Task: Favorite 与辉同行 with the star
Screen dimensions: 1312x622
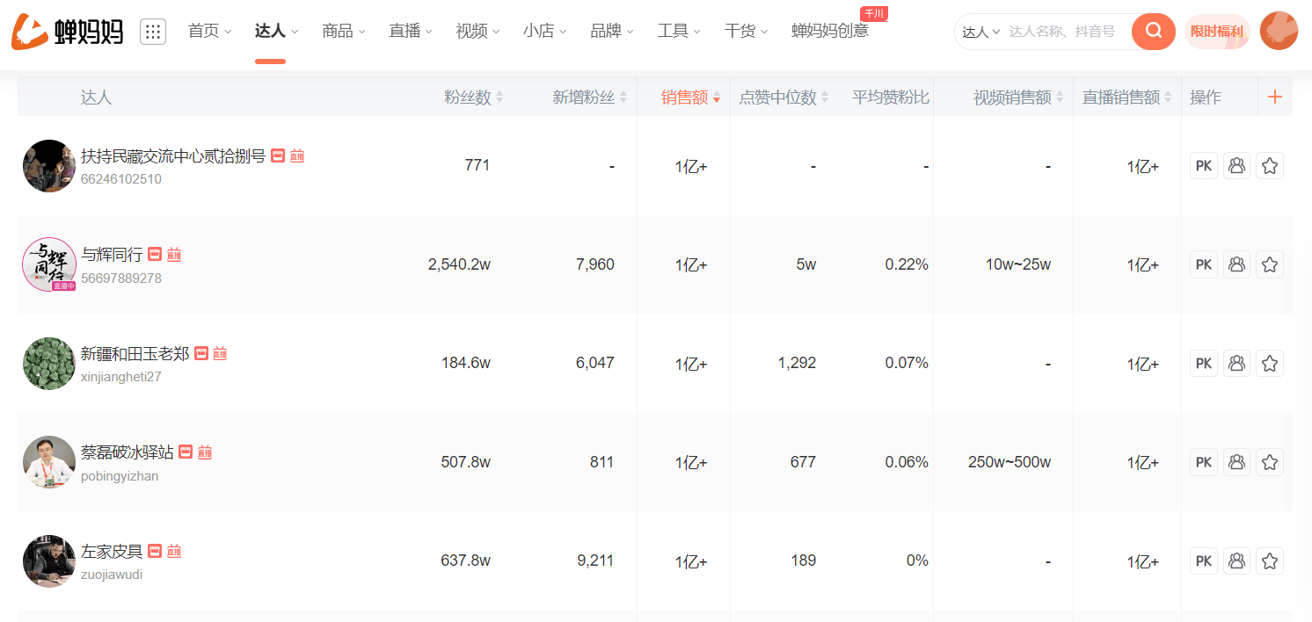Action: 1269,264
